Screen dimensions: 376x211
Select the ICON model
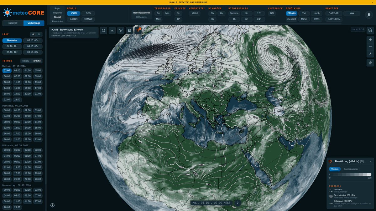[74, 13]
